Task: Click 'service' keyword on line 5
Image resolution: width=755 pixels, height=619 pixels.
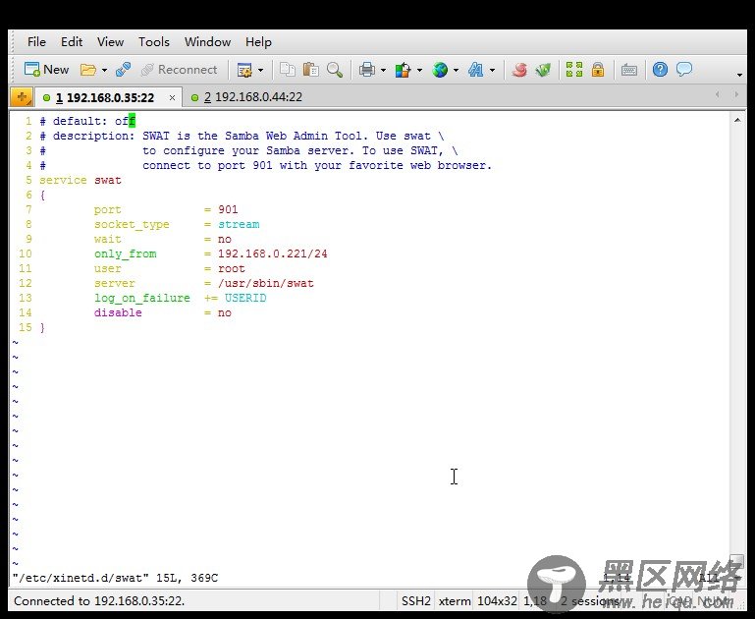Action: (x=63, y=180)
